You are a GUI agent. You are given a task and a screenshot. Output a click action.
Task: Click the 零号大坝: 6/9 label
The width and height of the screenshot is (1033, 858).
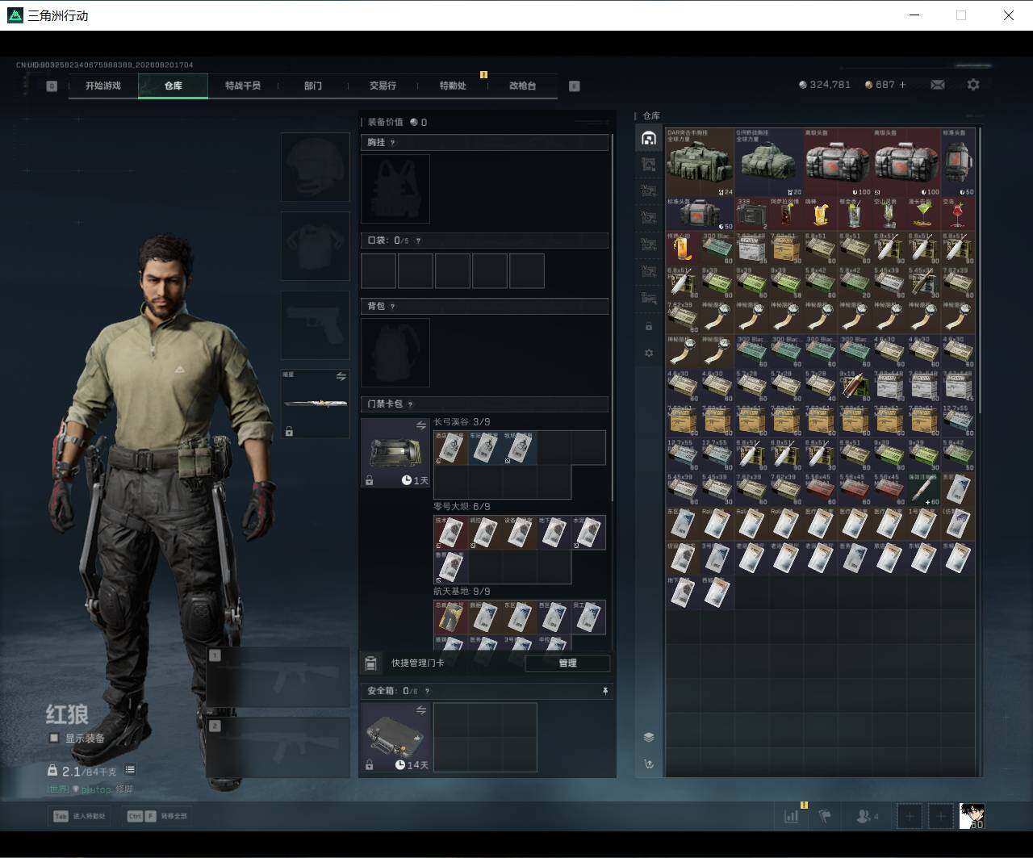(462, 507)
